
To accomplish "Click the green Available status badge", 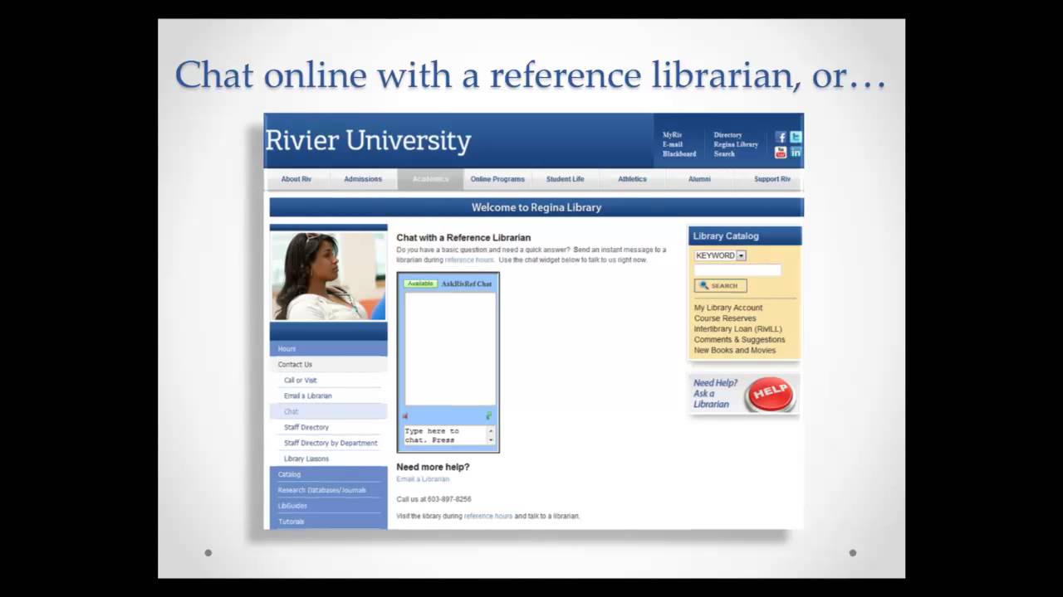I will (420, 284).
